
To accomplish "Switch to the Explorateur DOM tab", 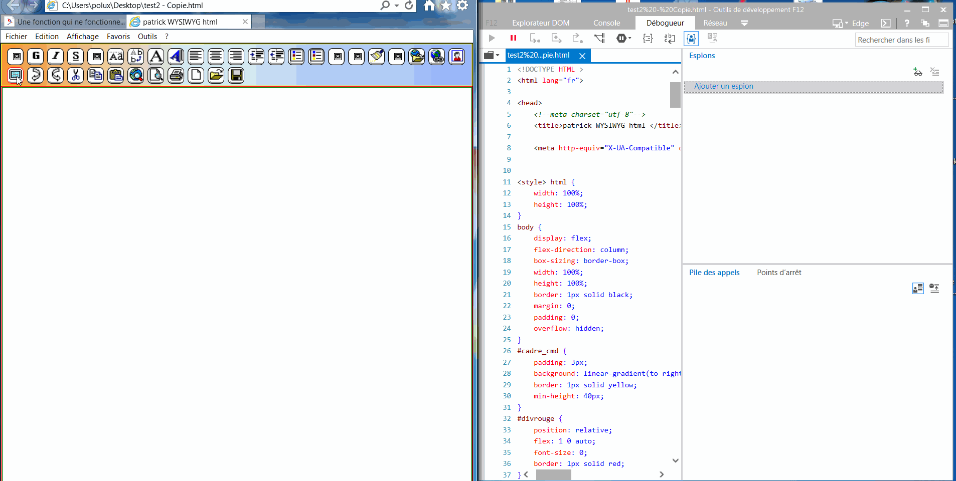I will 541,23.
